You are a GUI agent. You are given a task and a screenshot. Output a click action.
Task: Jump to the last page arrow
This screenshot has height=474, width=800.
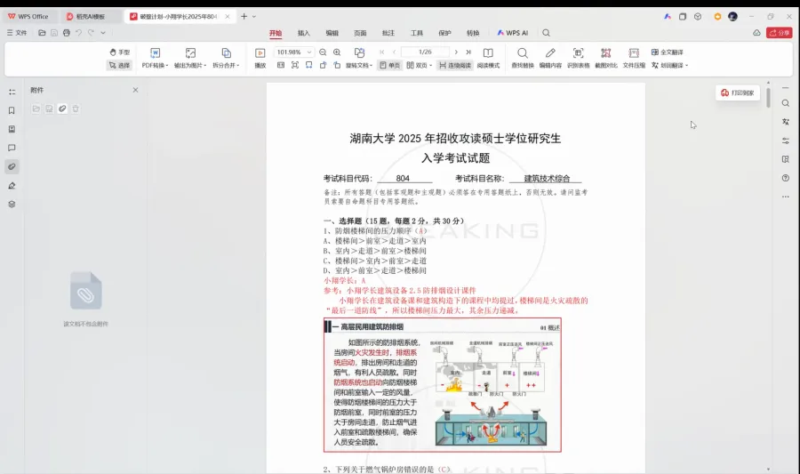pos(468,52)
